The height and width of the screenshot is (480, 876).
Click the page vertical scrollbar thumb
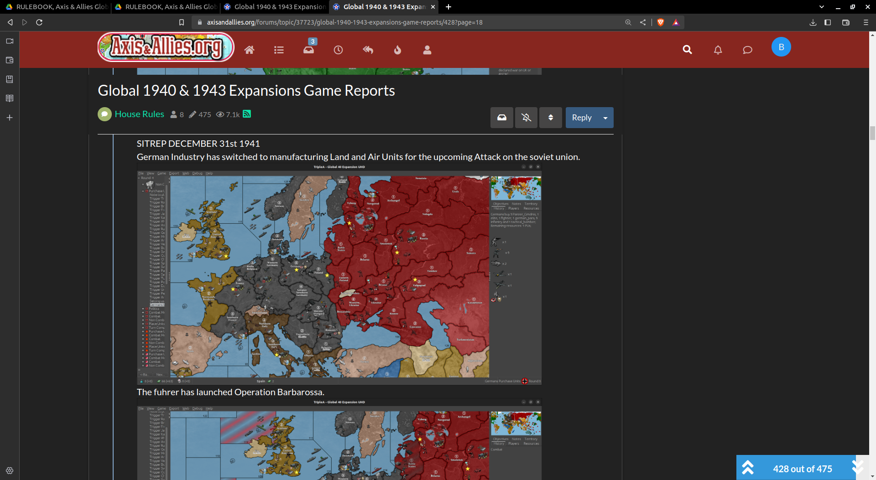pyautogui.click(x=872, y=134)
